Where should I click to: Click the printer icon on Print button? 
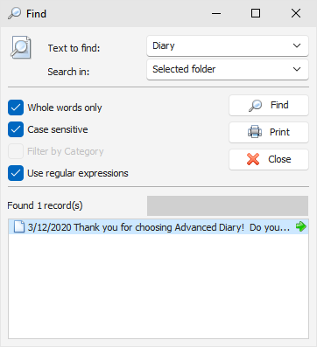[255, 132]
